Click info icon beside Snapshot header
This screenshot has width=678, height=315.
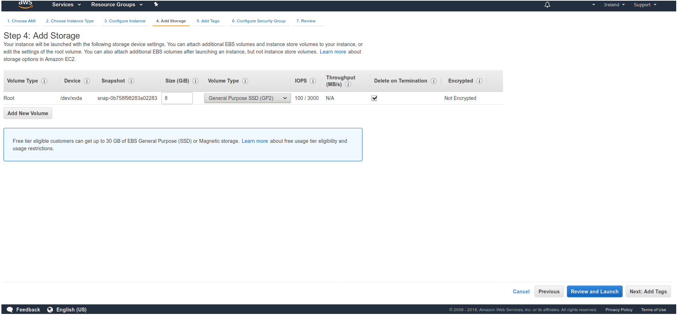tap(131, 81)
